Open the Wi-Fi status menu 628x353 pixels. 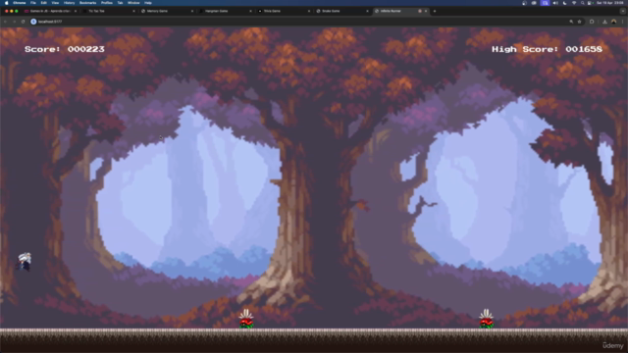click(x=574, y=3)
